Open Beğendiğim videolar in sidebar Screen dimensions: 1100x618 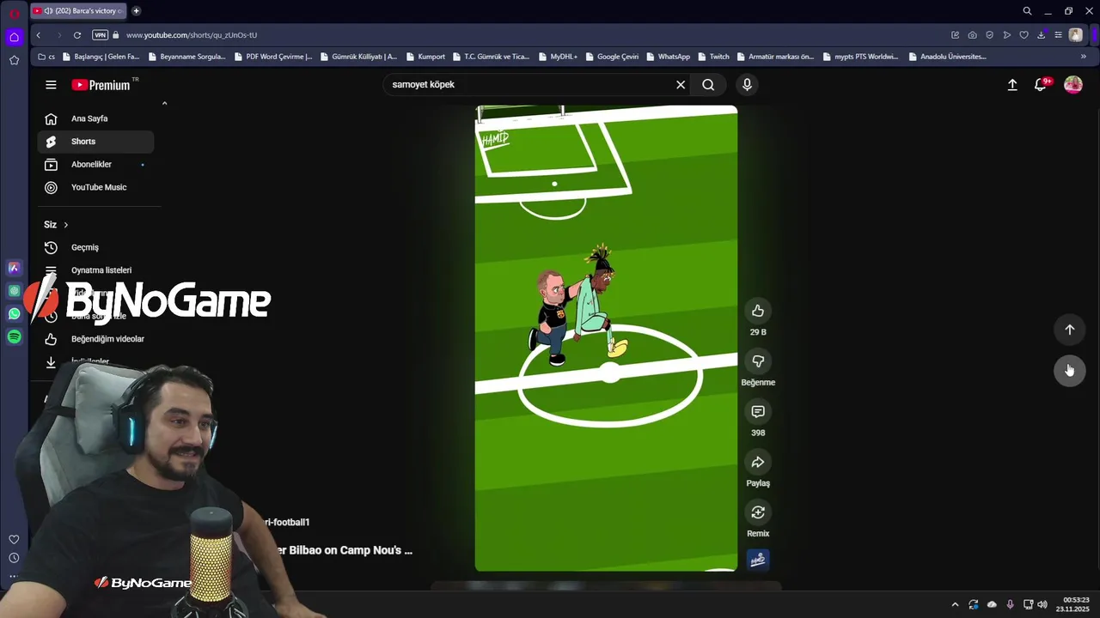95,339
